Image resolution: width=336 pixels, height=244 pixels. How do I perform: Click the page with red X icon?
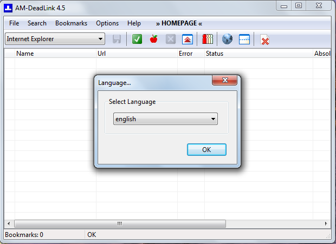tap(265, 40)
